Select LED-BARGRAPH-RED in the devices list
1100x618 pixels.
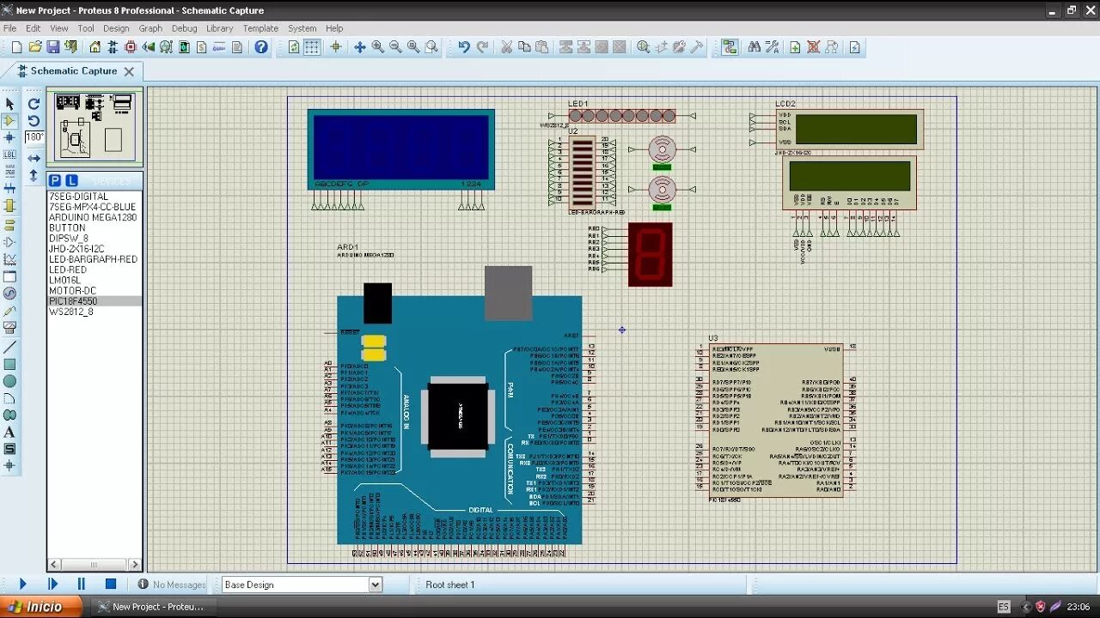click(x=95, y=259)
